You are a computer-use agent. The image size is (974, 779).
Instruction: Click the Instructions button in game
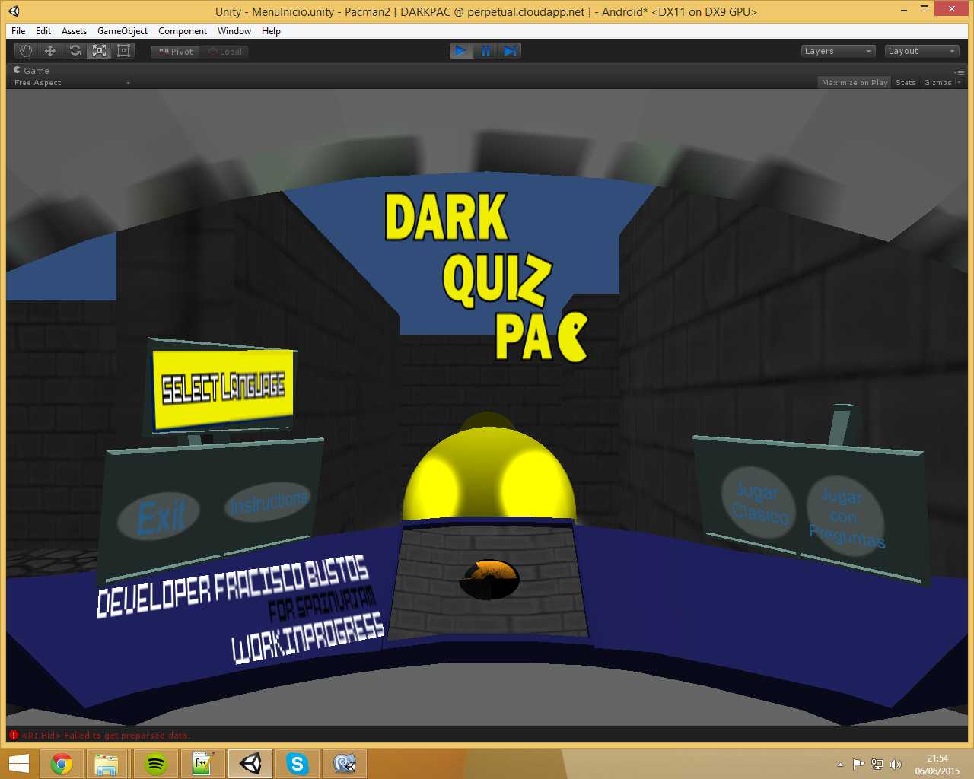[268, 502]
